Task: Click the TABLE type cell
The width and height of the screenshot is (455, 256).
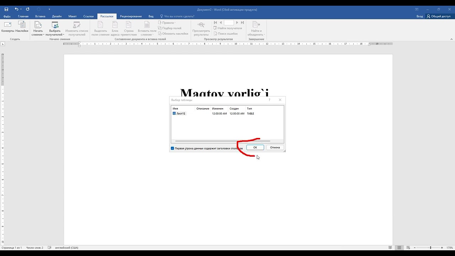Action: point(251,113)
